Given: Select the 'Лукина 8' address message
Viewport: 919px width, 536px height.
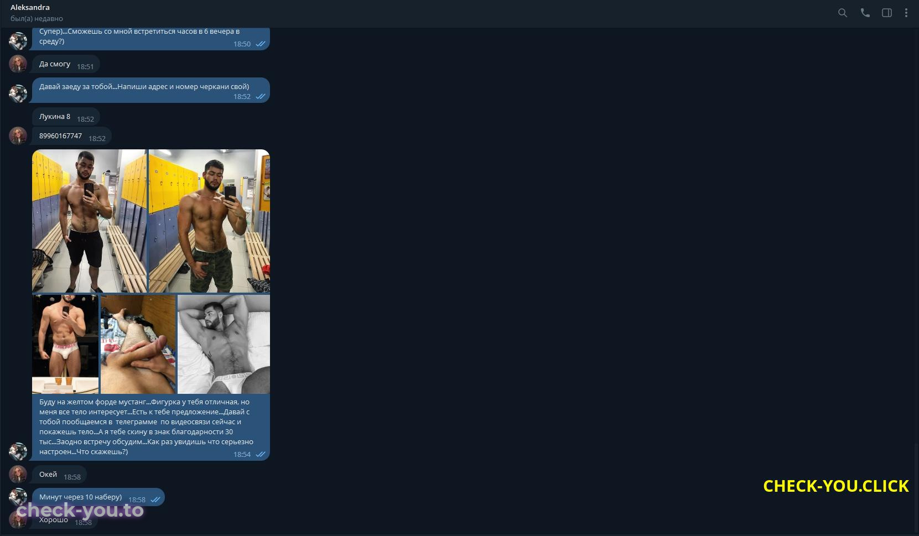Looking at the screenshot, I should [x=66, y=117].
